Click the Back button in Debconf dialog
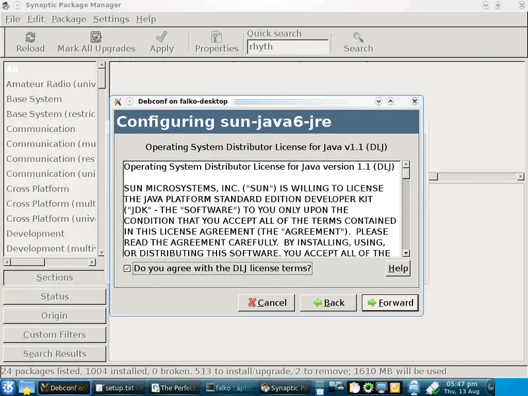This screenshot has width=528, height=396. pyautogui.click(x=328, y=303)
